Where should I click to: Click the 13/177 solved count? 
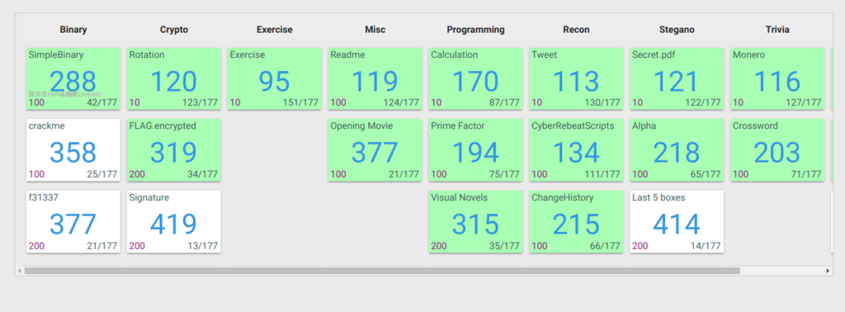tap(203, 246)
